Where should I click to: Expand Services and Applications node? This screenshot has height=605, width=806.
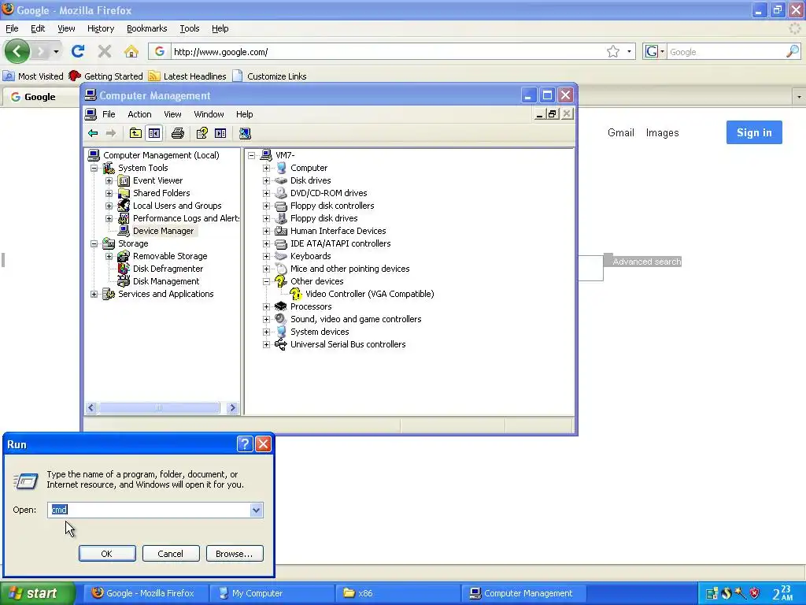(x=94, y=295)
